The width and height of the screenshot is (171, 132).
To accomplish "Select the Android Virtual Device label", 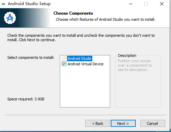I will (85, 64).
